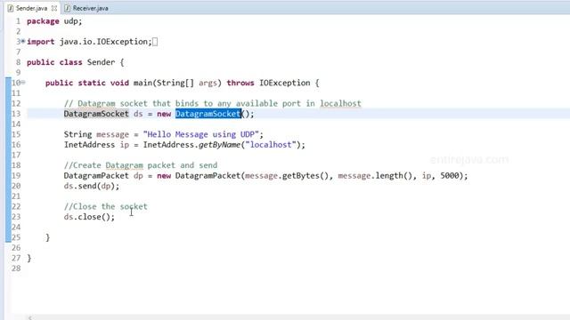Click line number 13 in gutter
570x320 pixels.
click(x=16, y=114)
